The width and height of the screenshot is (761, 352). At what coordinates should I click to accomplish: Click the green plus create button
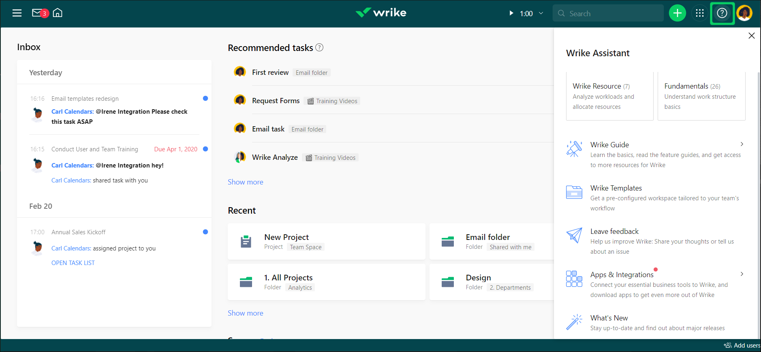coord(678,13)
